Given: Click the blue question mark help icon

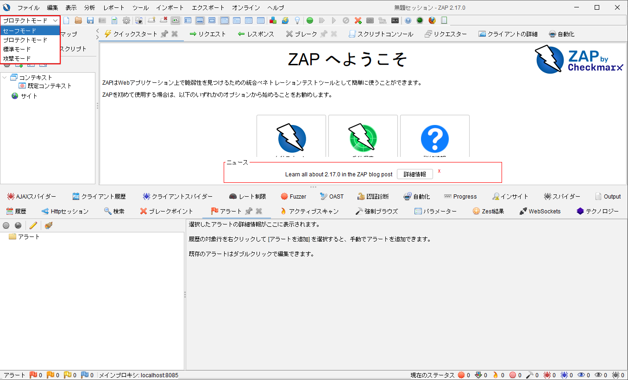Looking at the screenshot, I should (x=408, y=20).
